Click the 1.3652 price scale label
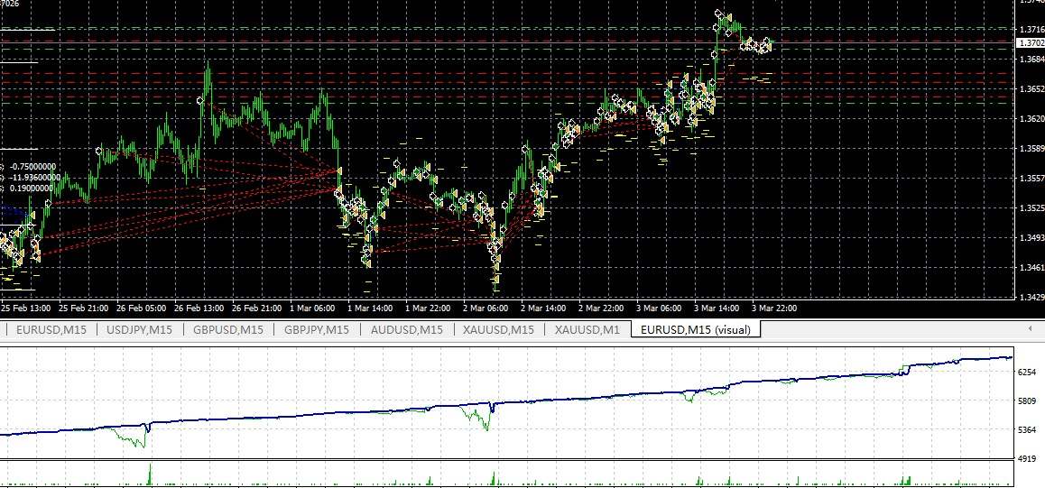 pyautogui.click(x=1031, y=89)
